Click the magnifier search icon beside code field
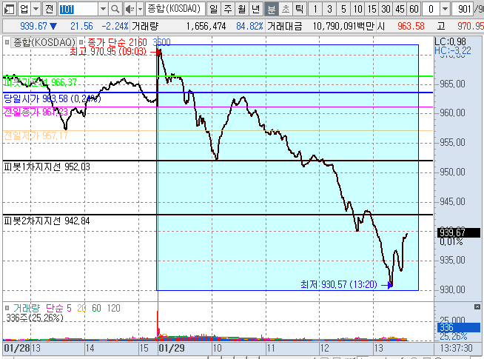 [x=117, y=9]
